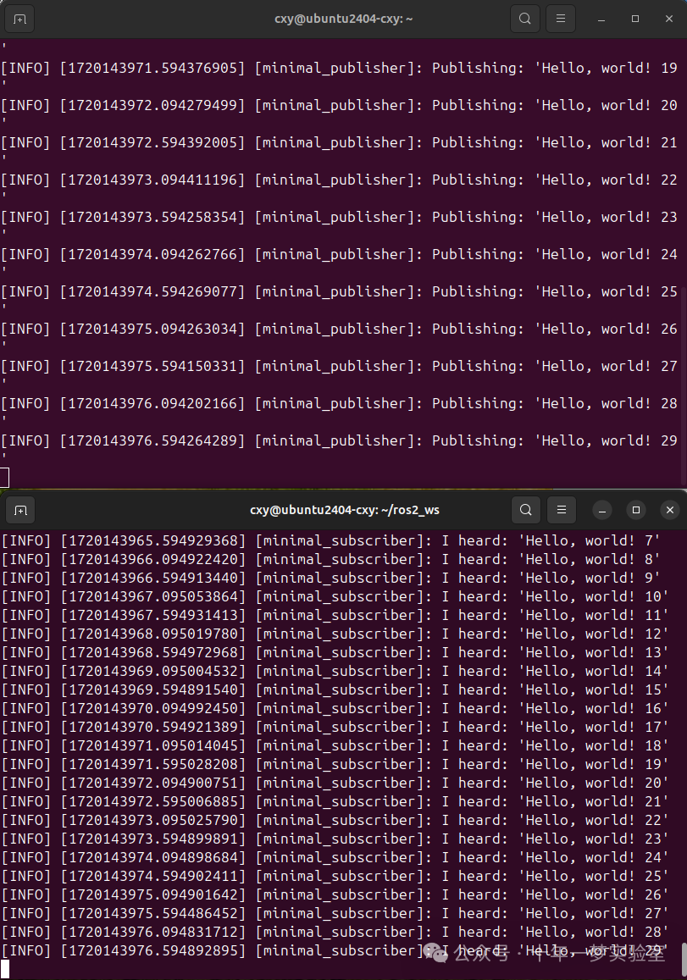Click the publisher line 'Hello, world! 20'
The width and height of the screenshot is (687, 980).
coord(339,106)
